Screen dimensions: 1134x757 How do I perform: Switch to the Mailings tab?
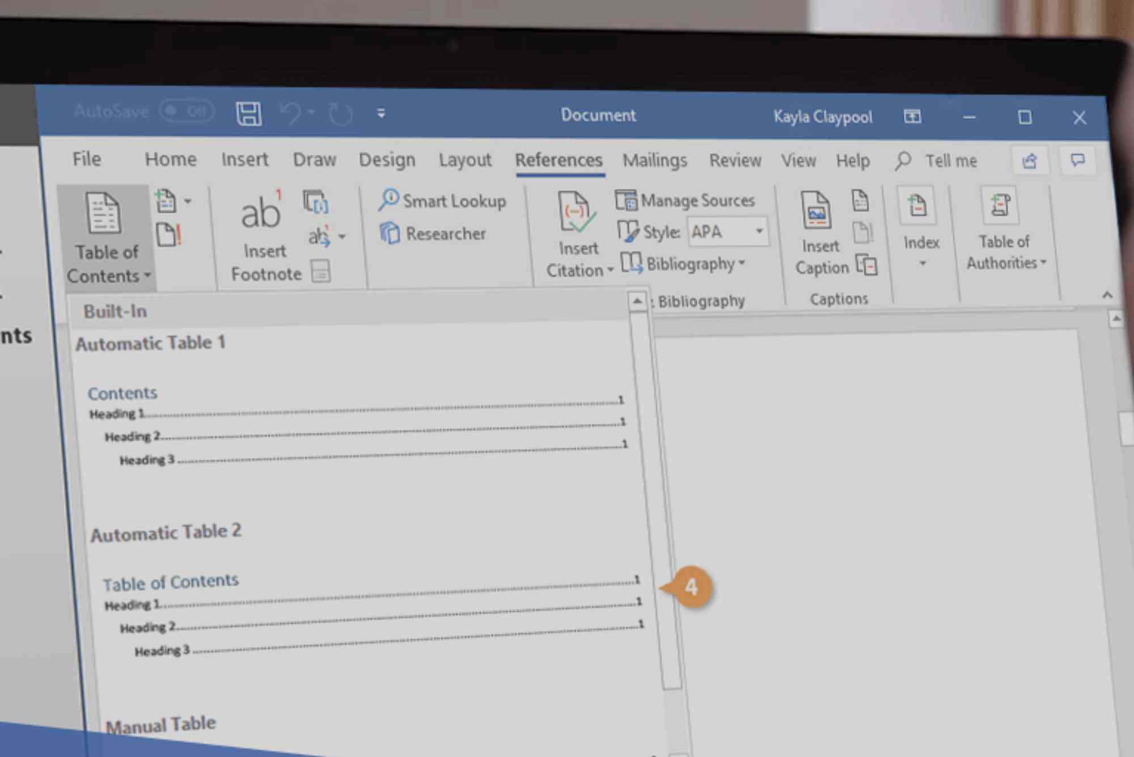pyautogui.click(x=654, y=161)
